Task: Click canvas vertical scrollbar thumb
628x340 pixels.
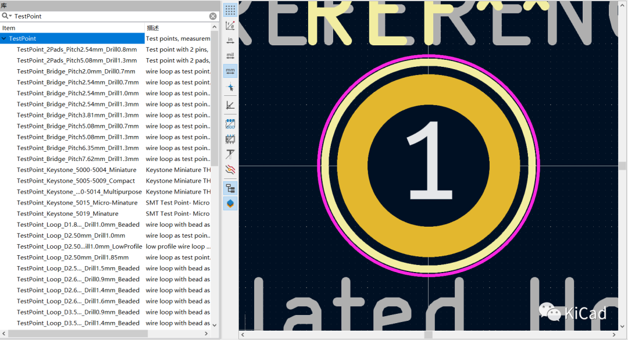Action: [x=622, y=166]
